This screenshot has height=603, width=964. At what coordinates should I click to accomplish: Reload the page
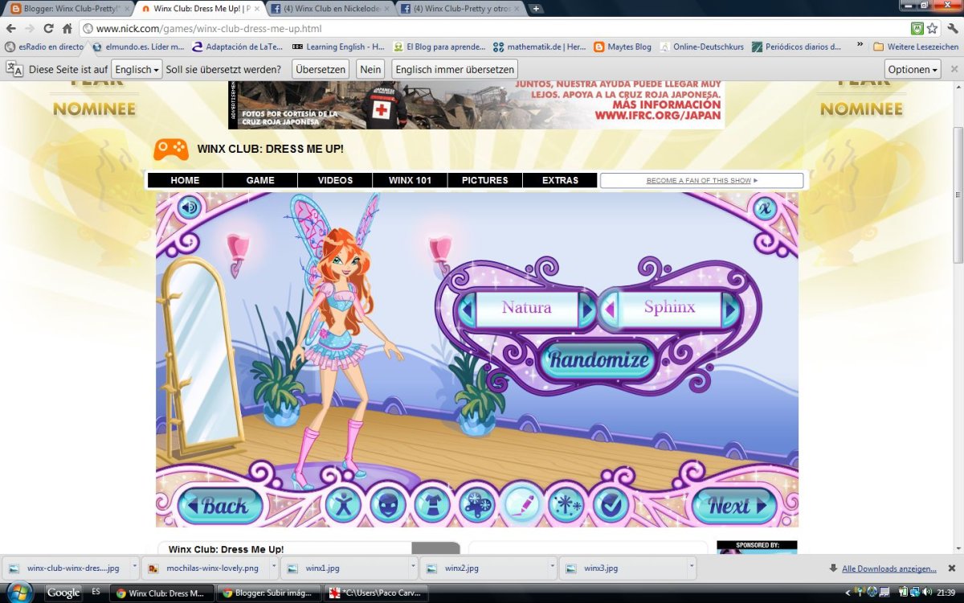tap(49, 28)
